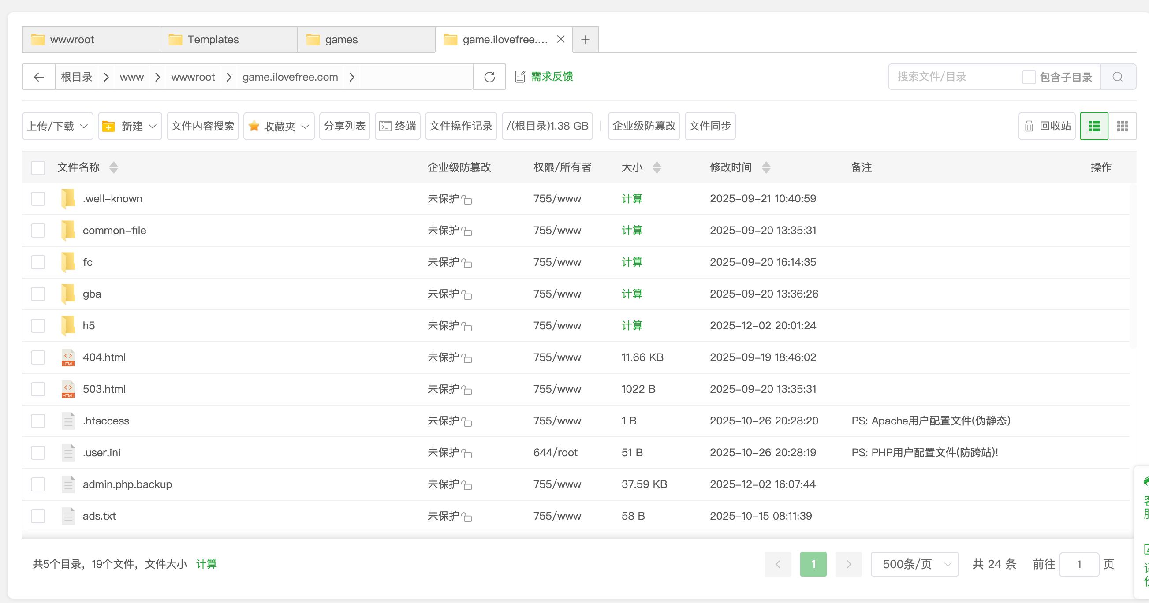Click the lock icon for .well-known
The width and height of the screenshot is (1149, 603).
(x=466, y=199)
